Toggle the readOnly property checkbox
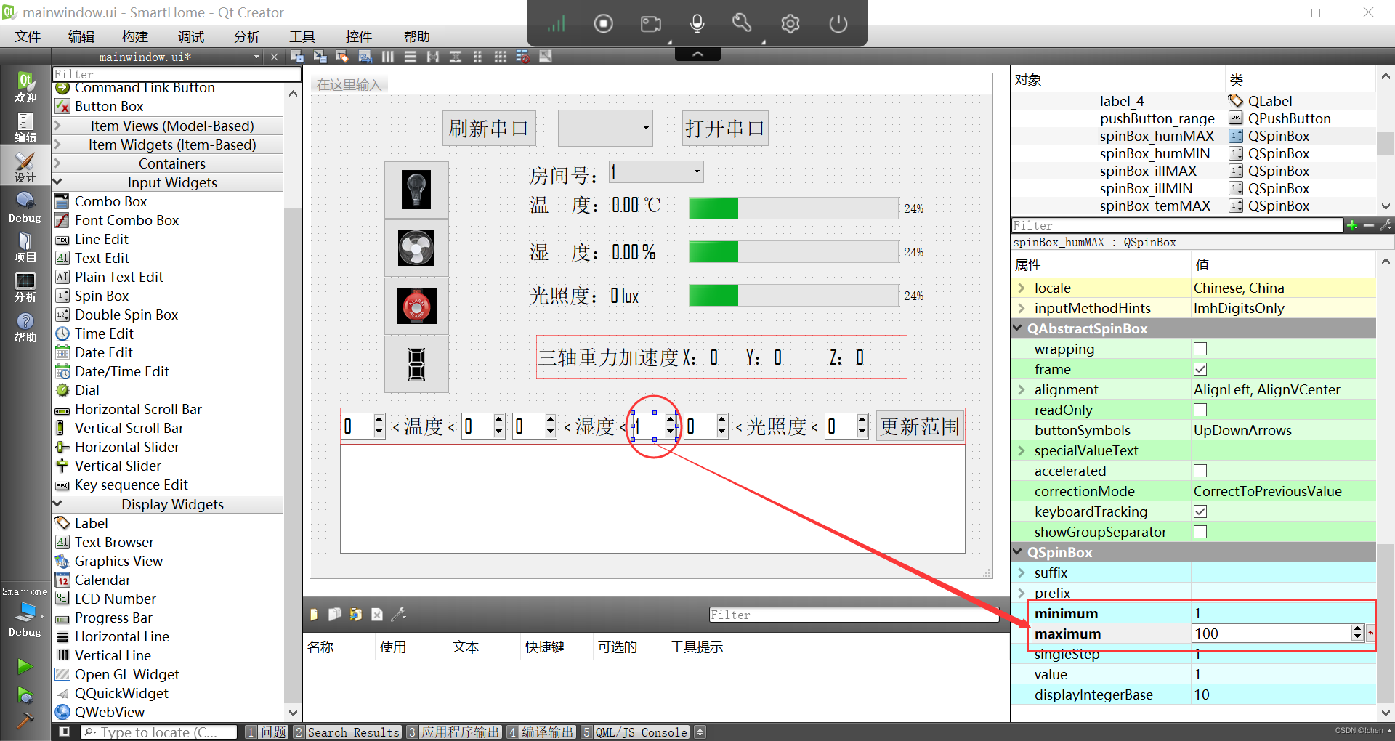 [1200, 410]
